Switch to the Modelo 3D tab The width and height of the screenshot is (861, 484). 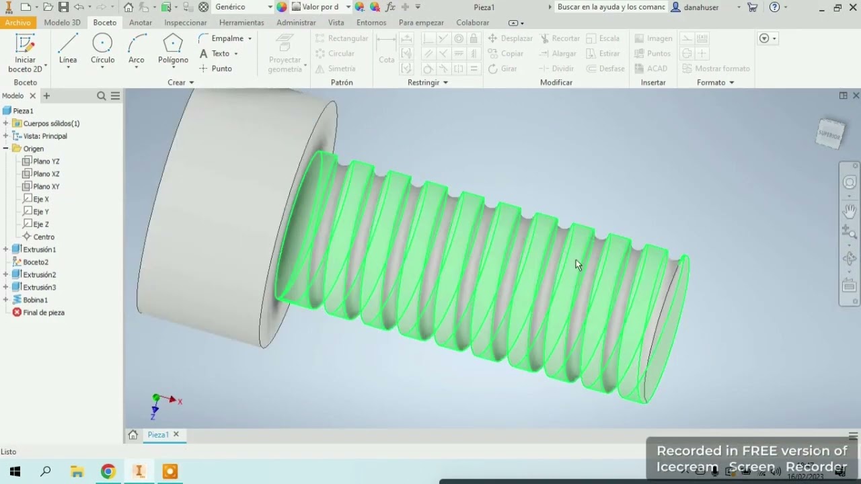(62, 23)
